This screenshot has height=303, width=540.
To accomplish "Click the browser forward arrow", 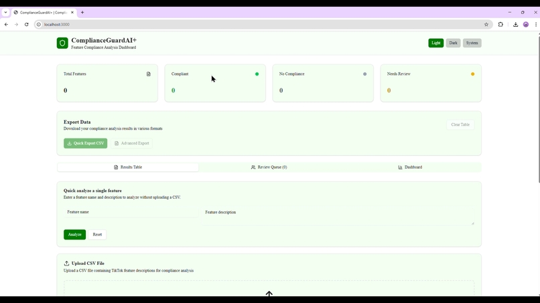I will click(16, 25).
